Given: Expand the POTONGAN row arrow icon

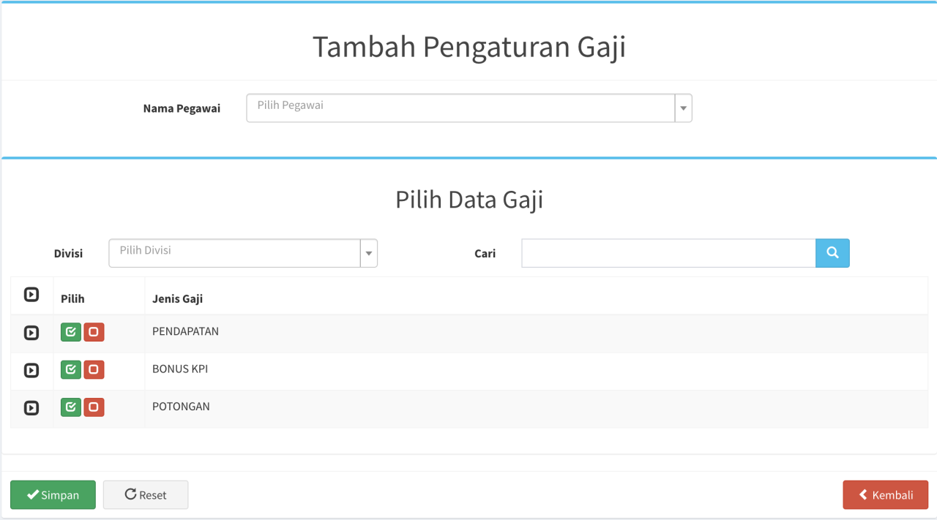Looking at the screenshot, I should (31, 408).
